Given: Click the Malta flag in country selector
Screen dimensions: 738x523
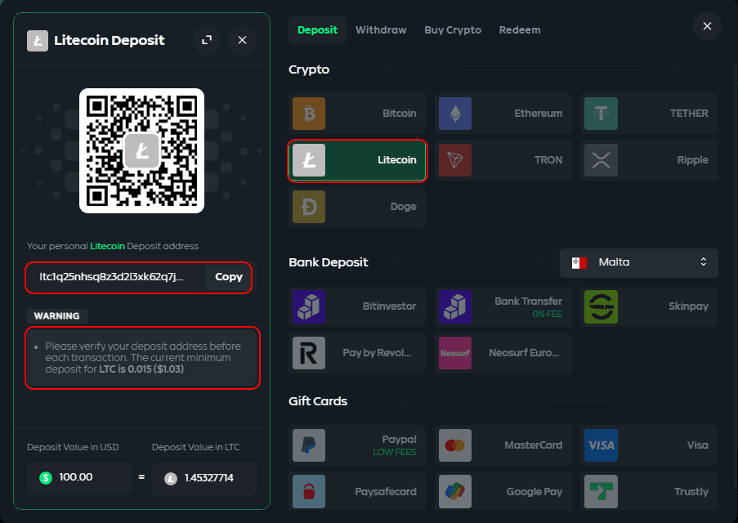Looking at the screenshot, I should [x=579, y=262].
